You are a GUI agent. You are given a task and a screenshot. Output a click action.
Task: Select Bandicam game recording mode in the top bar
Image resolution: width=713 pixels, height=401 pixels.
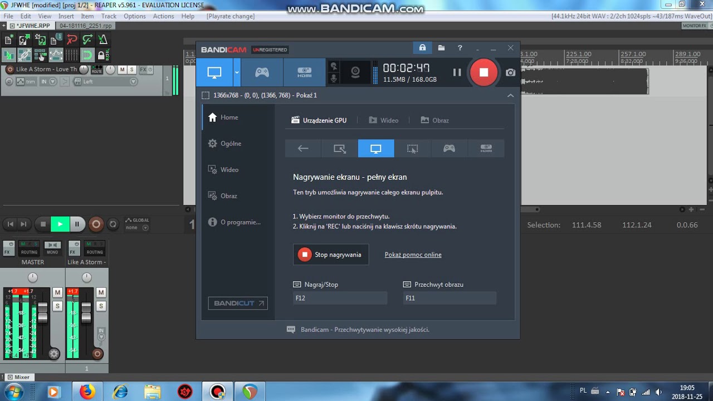point(262,72)
